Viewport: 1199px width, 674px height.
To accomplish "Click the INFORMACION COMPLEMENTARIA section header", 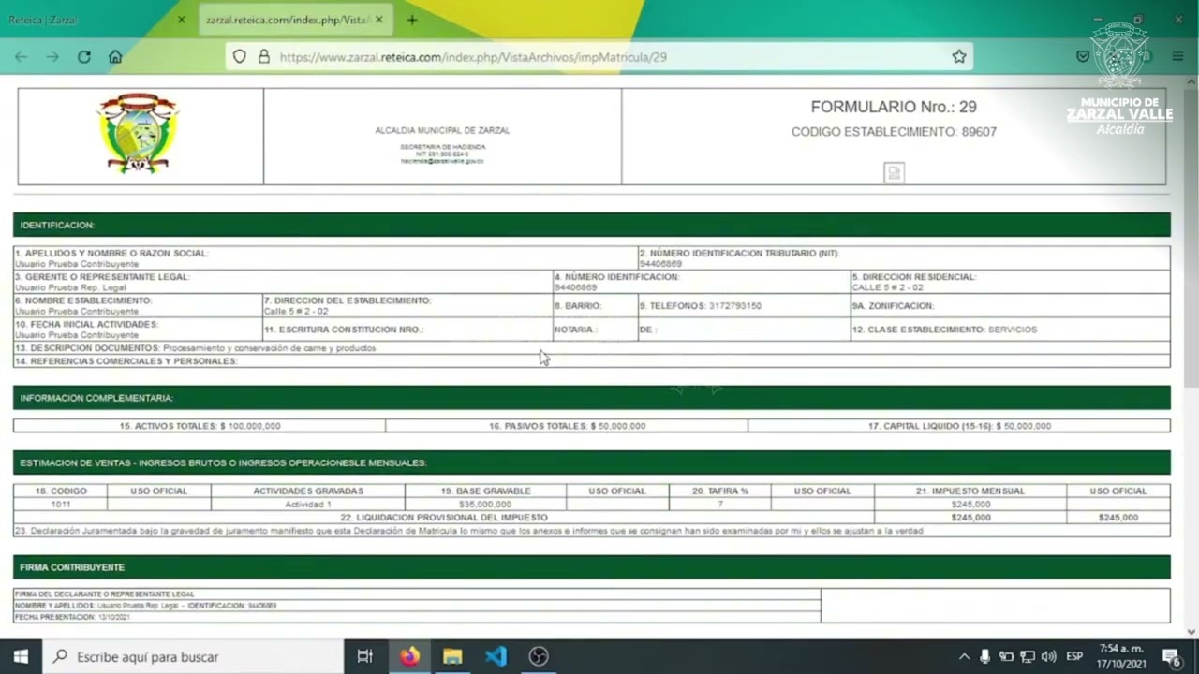I will [x=591, y=398].
